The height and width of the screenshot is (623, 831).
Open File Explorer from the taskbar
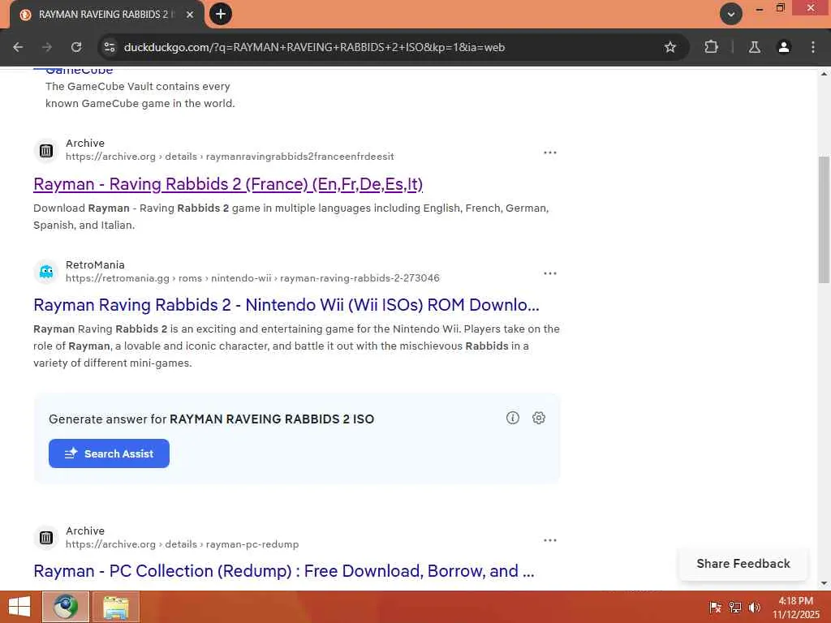pos(116,607)
